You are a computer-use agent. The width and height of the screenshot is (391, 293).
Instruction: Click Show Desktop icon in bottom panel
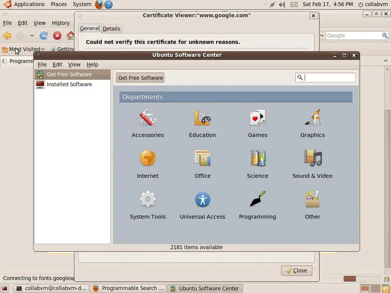click(5, 288)
